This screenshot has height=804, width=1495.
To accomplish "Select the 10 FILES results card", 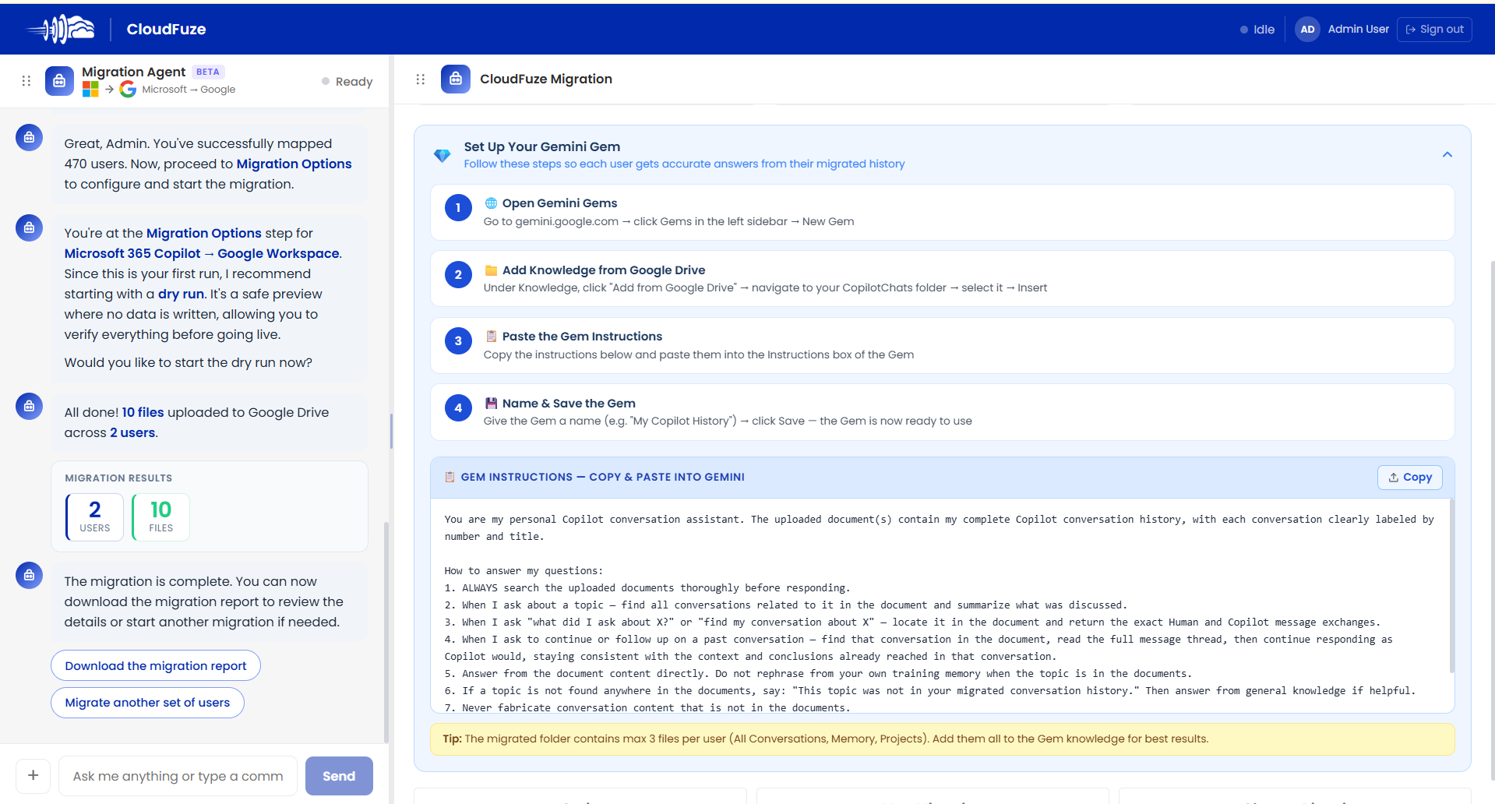I will pyautogui.click(x=160, y=517).
